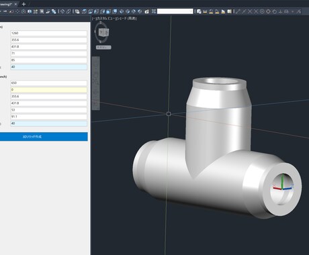Focus the yellow input field containing 0

(x=49, y=90)
